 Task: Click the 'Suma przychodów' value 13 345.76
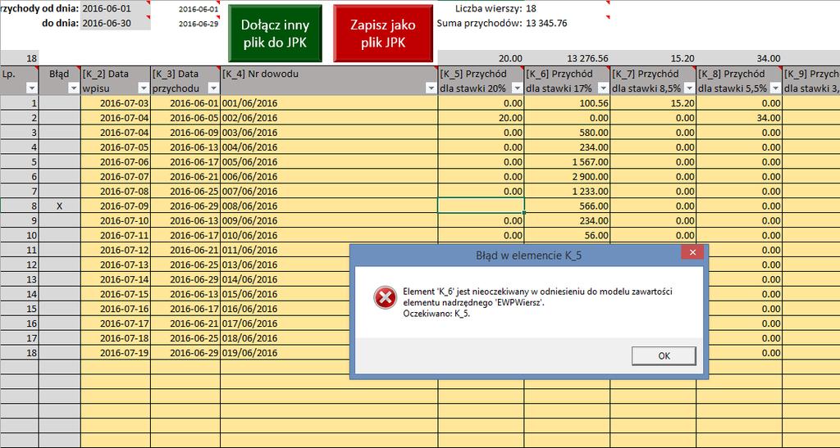pos(546,23)
